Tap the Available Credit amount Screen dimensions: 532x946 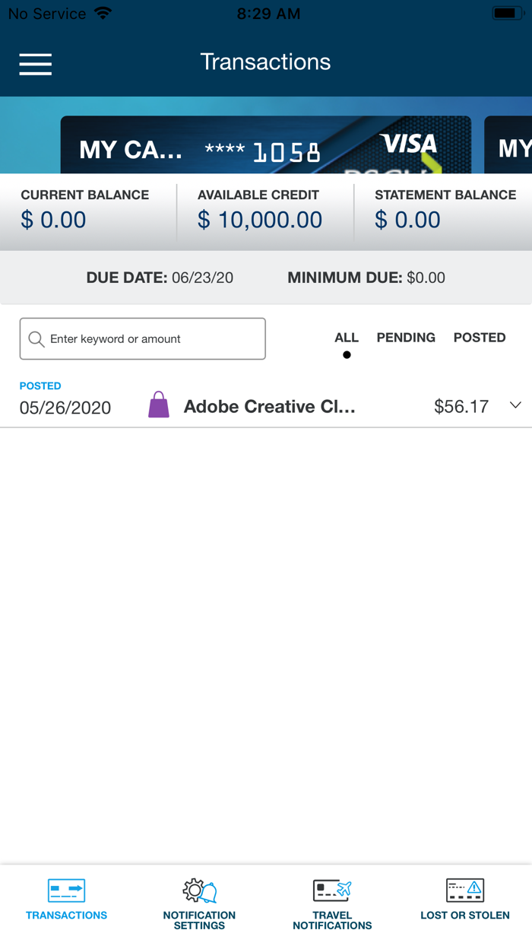click(260, 221)
